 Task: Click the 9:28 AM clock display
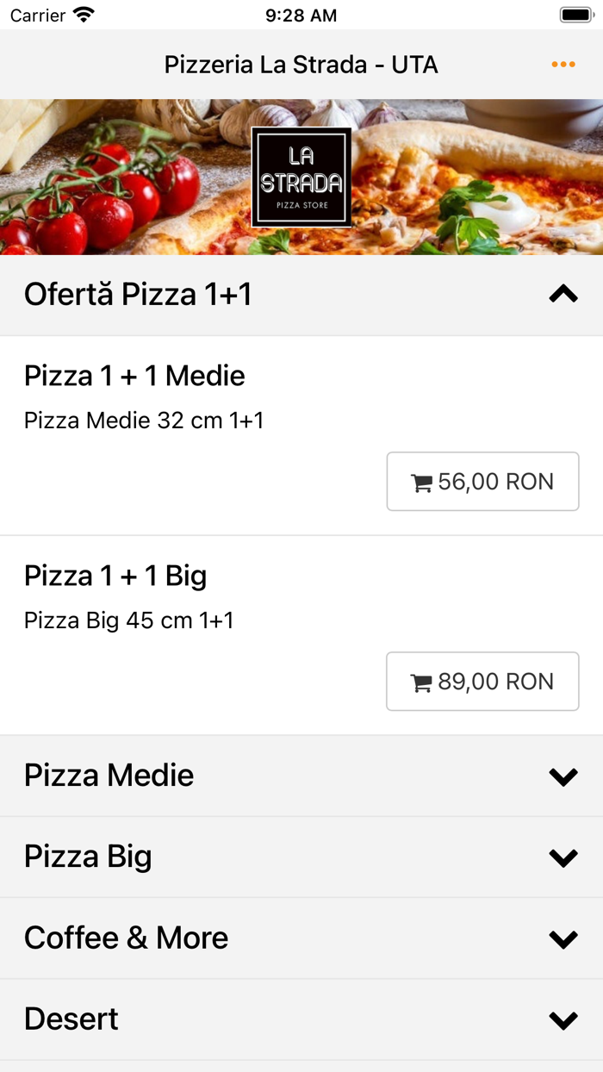coord(301,15)
